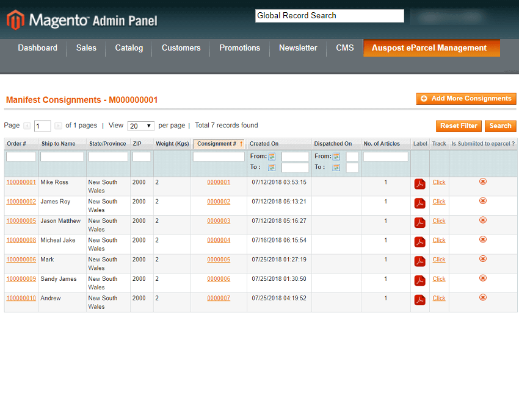This screenshot has height=396, width=519.
Task: Open the Promotions menu
Action: point(239,48)
